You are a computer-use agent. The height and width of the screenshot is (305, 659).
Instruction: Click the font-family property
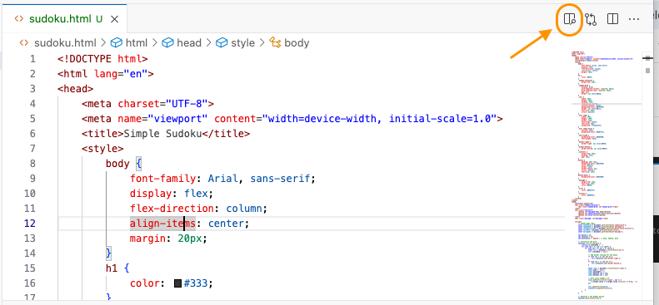click(163, 179)
